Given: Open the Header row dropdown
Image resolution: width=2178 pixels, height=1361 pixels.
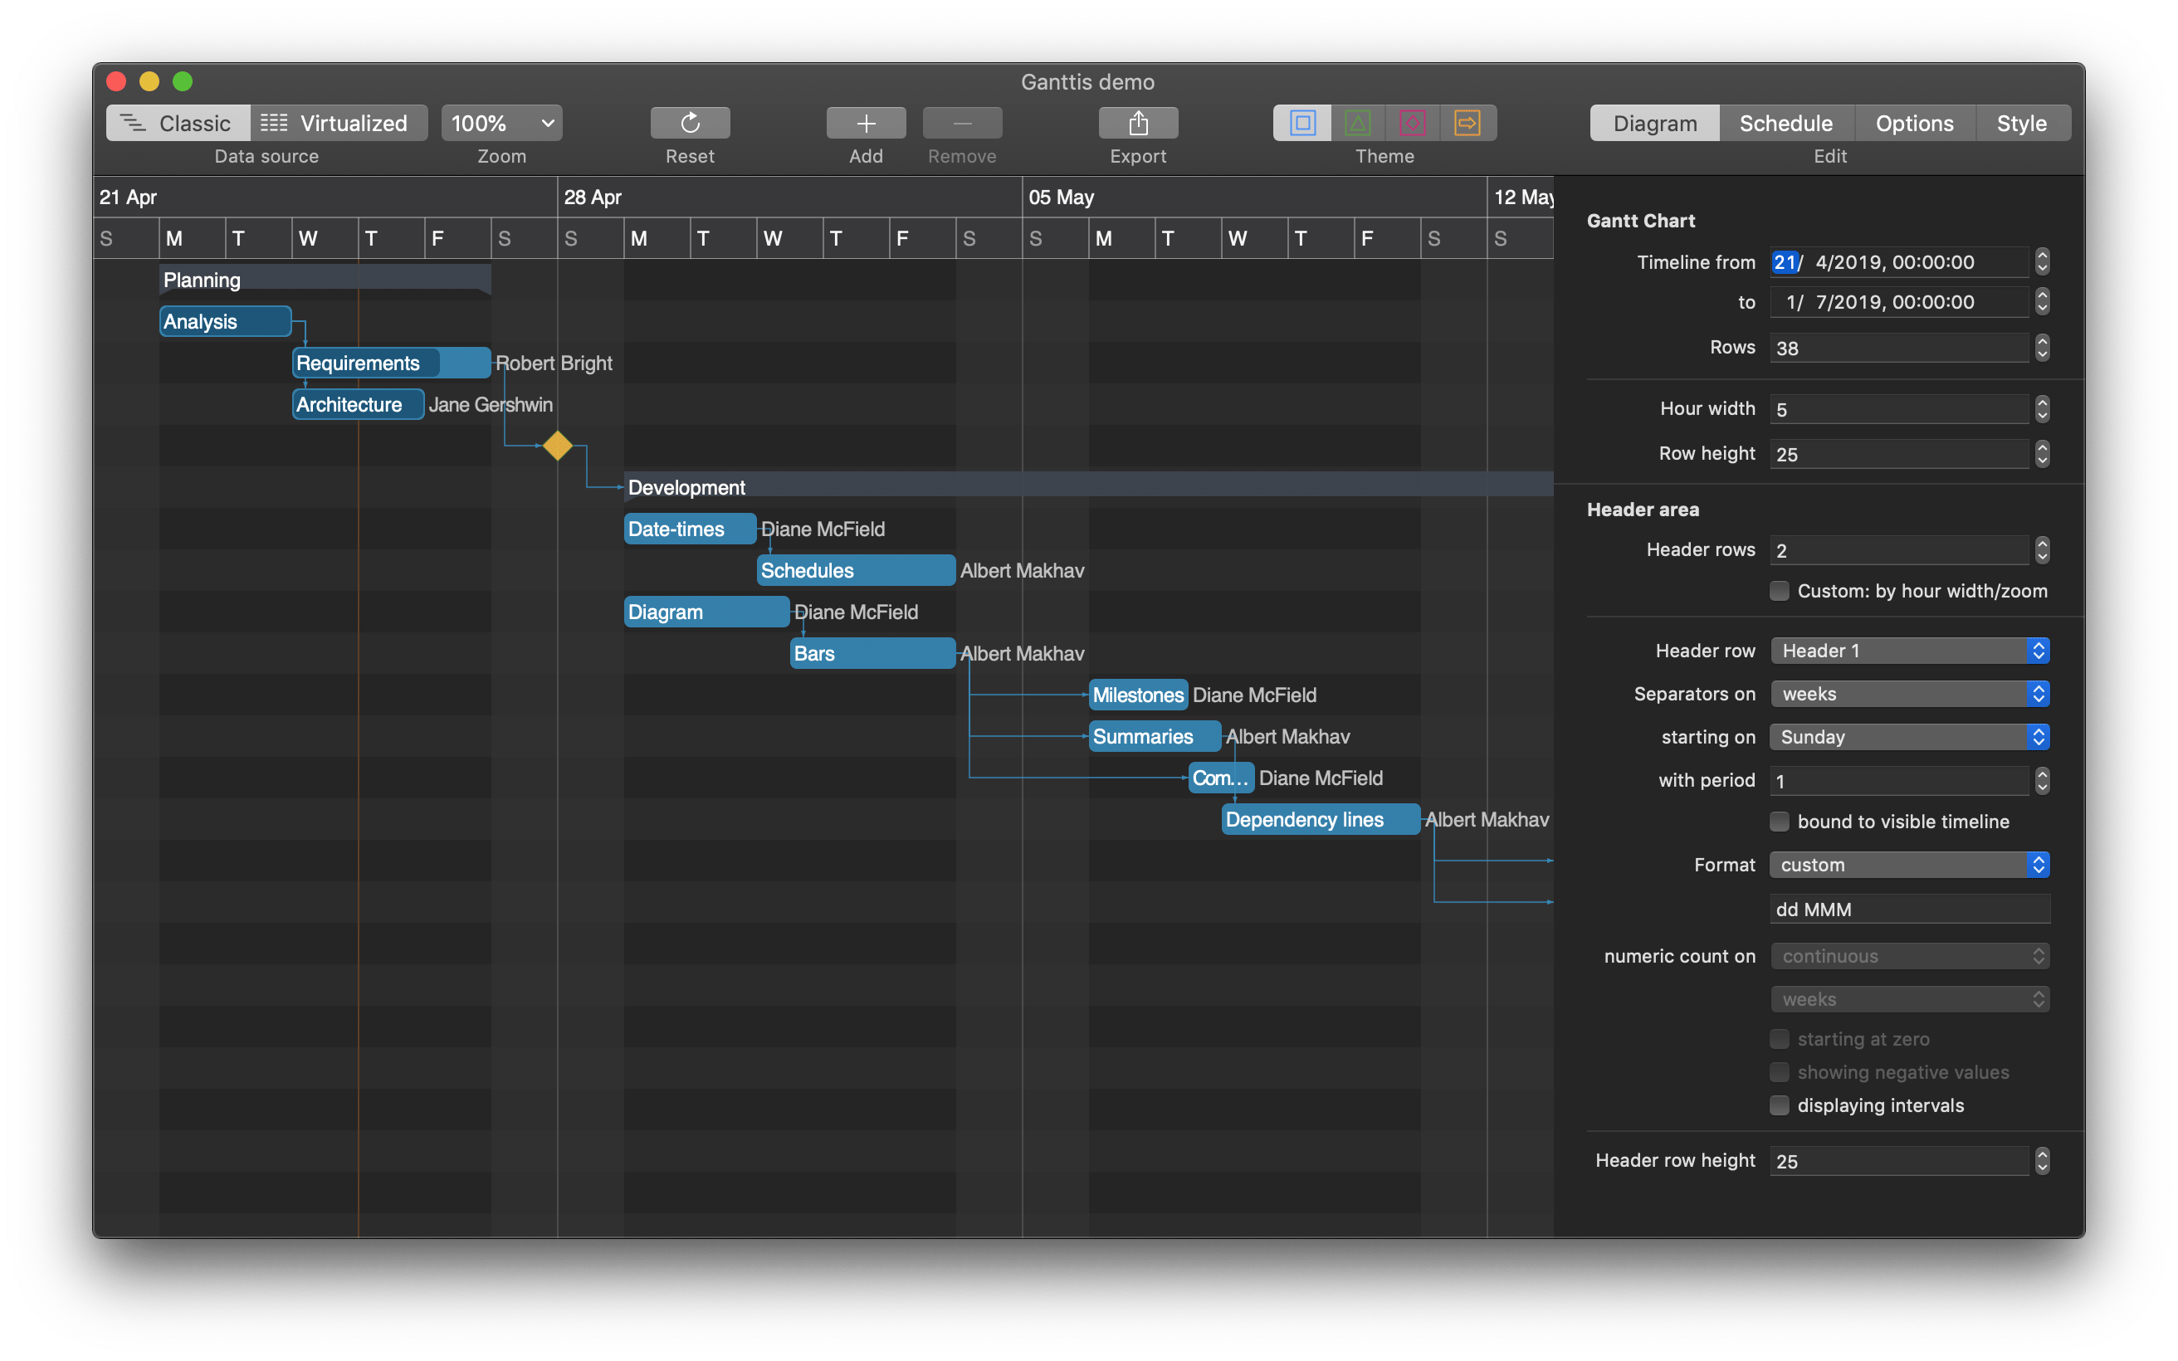Looking at the screenshot, I should point(1910,650).
